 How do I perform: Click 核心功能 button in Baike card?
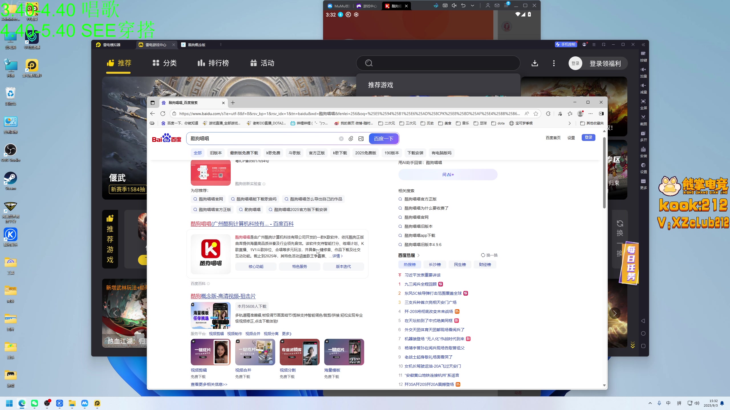(x=256, y=266)
